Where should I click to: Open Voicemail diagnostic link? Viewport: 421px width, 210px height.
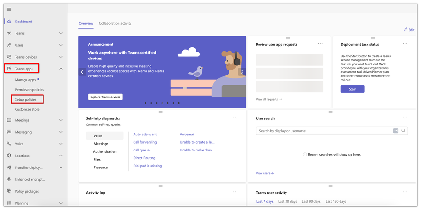[187, 134]
